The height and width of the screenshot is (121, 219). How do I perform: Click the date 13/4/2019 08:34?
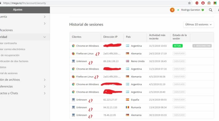point(158,107)
